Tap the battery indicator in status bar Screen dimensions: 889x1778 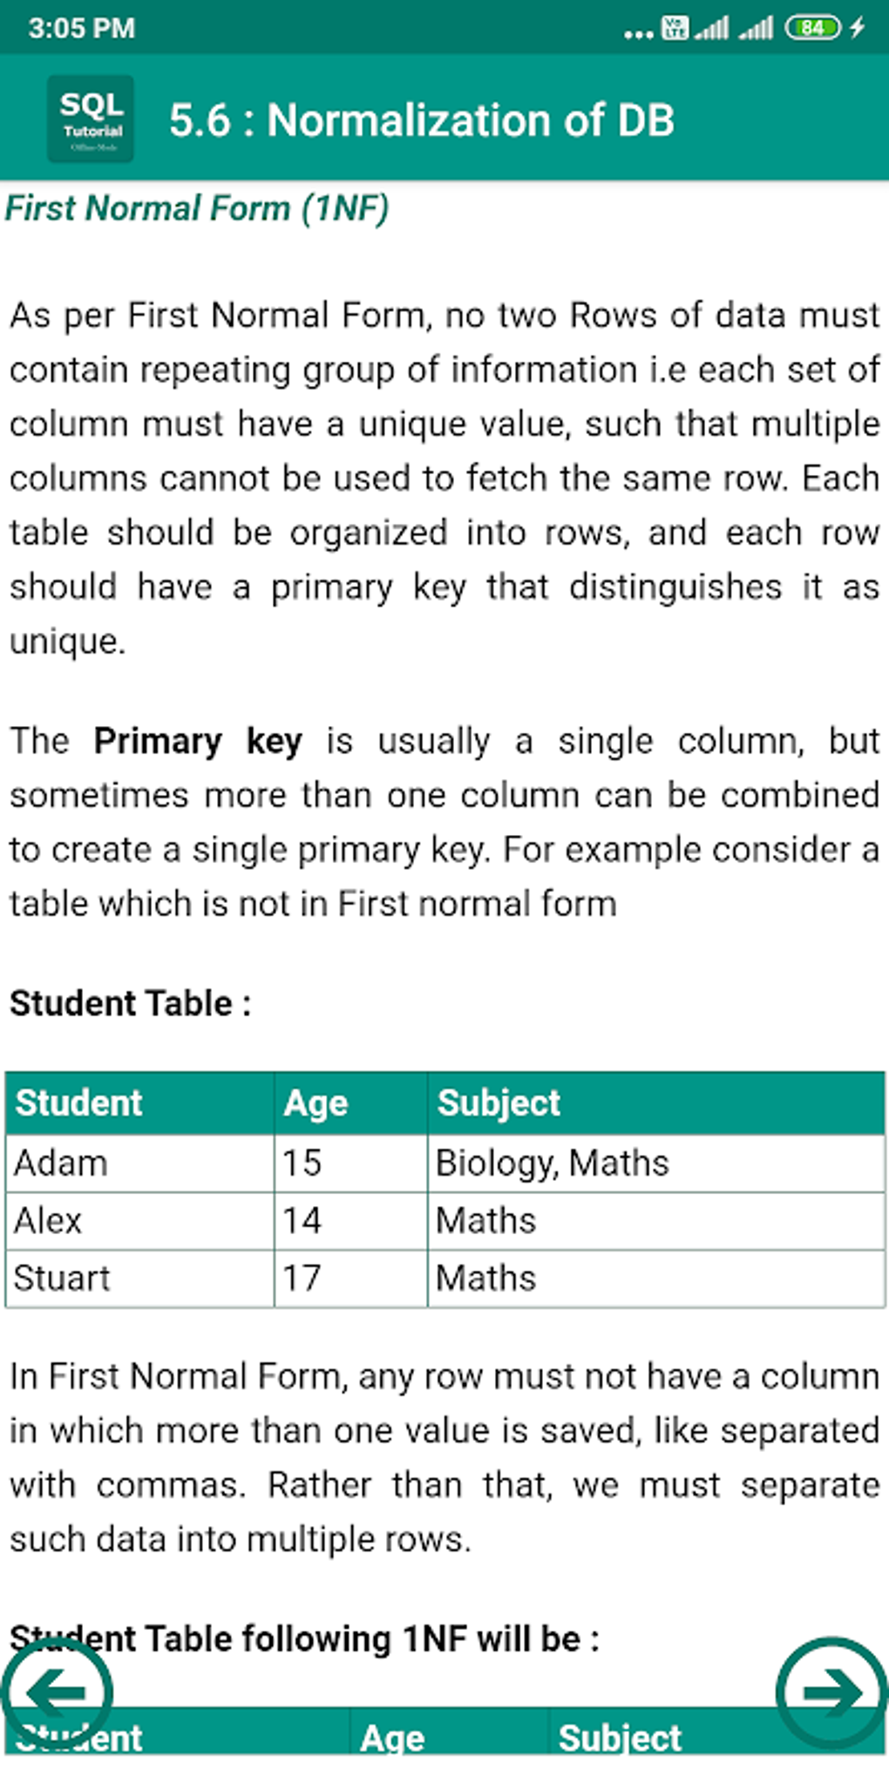pyautogui.click(x=811, y=28)
